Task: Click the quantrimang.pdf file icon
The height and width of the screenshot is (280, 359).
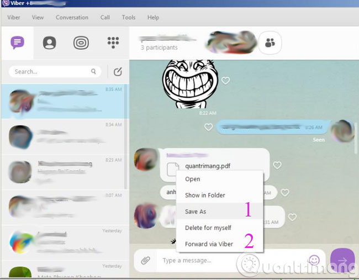Action: pos(173,169)
